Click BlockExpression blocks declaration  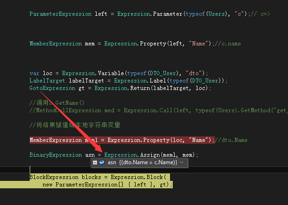click(x=65, y=177)
